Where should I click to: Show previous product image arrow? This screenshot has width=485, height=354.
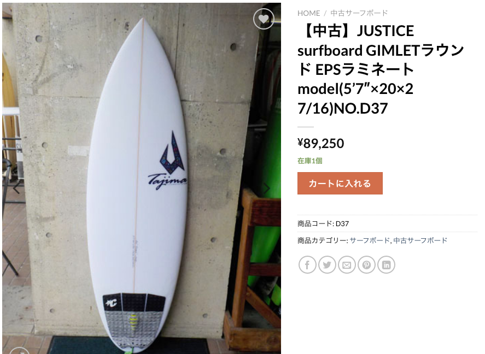(16, 188)
